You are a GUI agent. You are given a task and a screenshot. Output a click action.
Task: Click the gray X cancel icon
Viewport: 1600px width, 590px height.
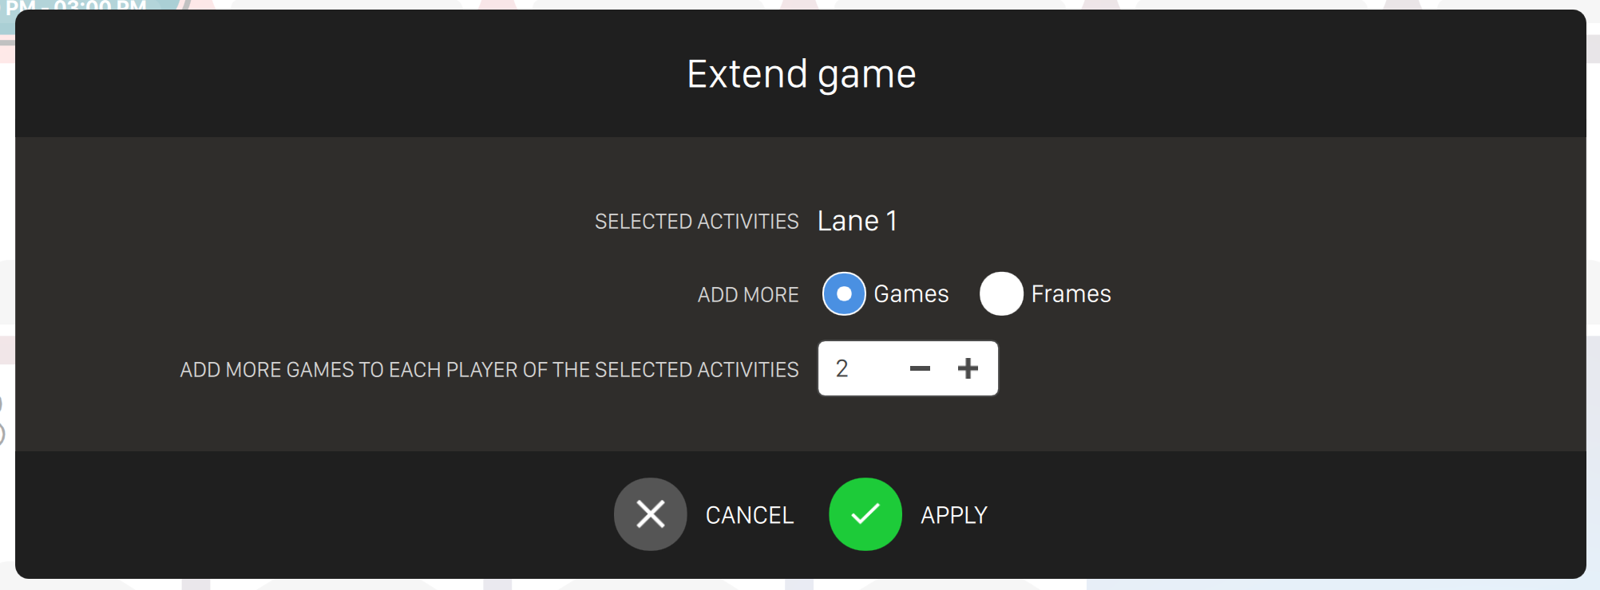pyautogui.click(x=650, y=514)
